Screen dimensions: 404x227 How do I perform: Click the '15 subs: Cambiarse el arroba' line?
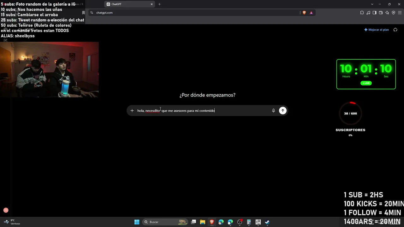pyautogui.click(x=29, y=15)
